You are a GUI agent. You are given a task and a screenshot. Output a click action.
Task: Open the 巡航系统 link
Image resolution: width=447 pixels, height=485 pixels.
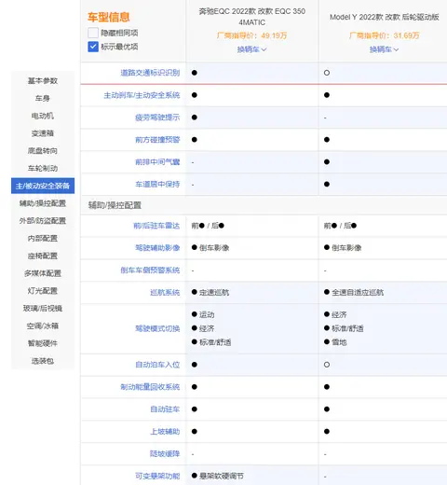tap(165, 293)
